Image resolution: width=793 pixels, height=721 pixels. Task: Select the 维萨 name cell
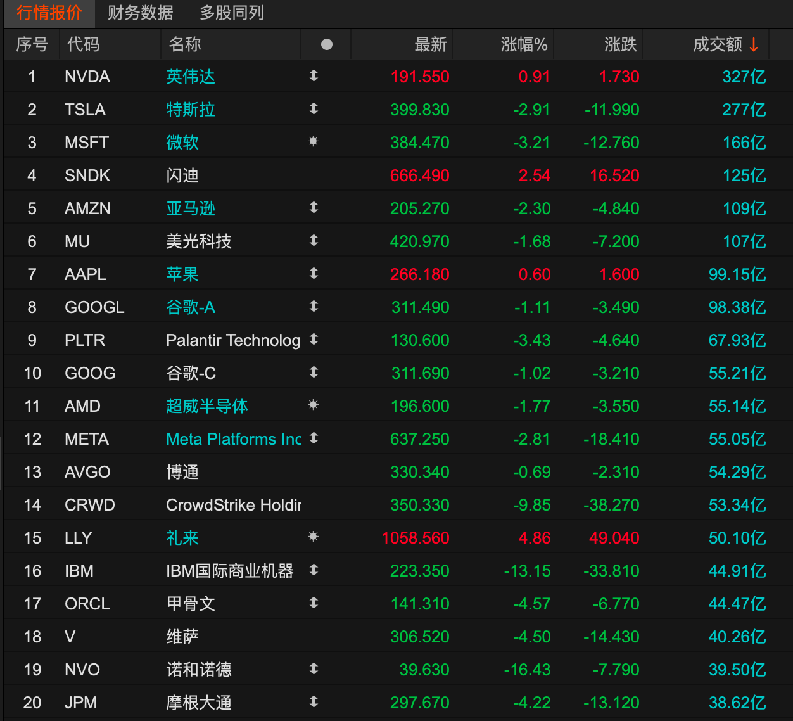[182, 637]
